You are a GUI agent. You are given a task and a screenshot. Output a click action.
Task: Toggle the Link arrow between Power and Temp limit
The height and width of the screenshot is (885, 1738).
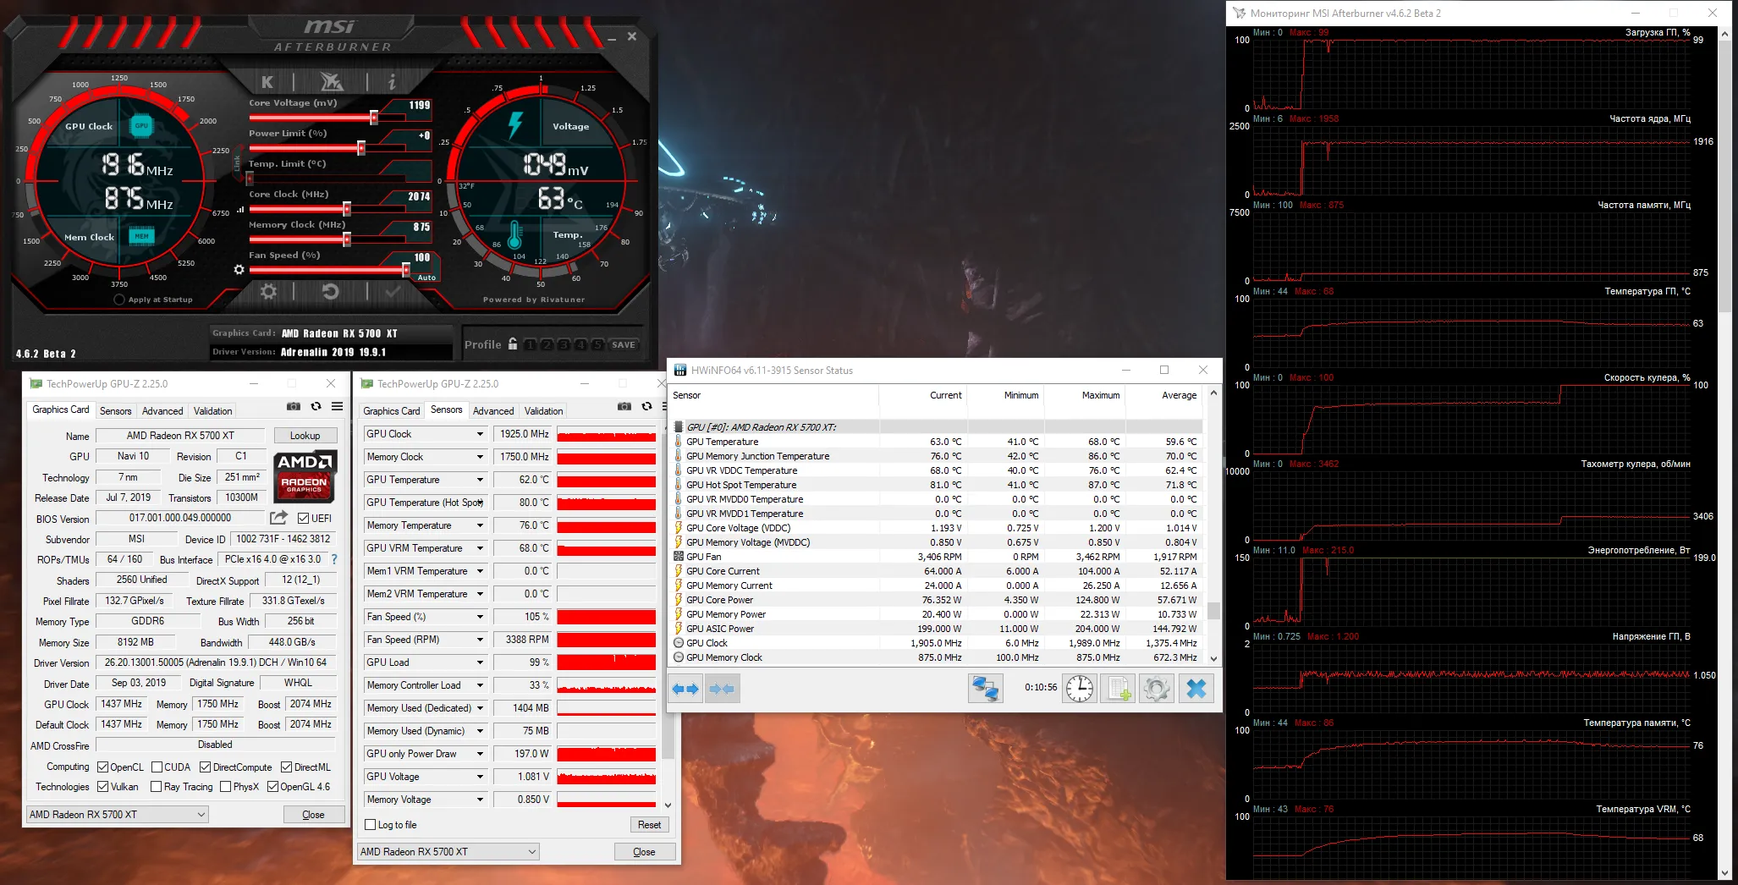pyautogui.click(x=238, y=162)
